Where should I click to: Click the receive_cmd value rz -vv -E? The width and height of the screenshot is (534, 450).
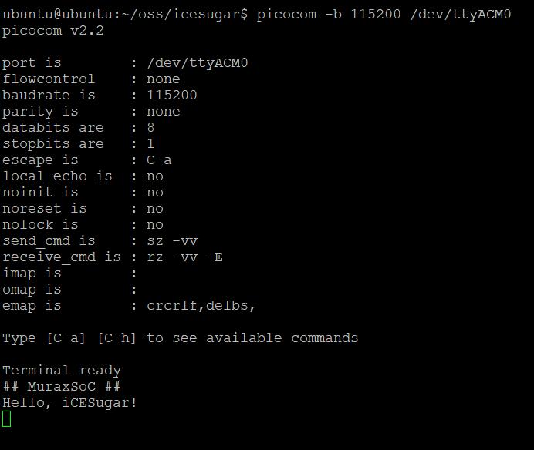[184, 257]
